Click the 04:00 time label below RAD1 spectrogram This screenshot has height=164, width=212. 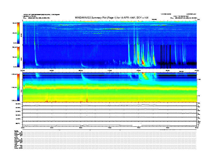pyautogui.click(x=52, y=70)
